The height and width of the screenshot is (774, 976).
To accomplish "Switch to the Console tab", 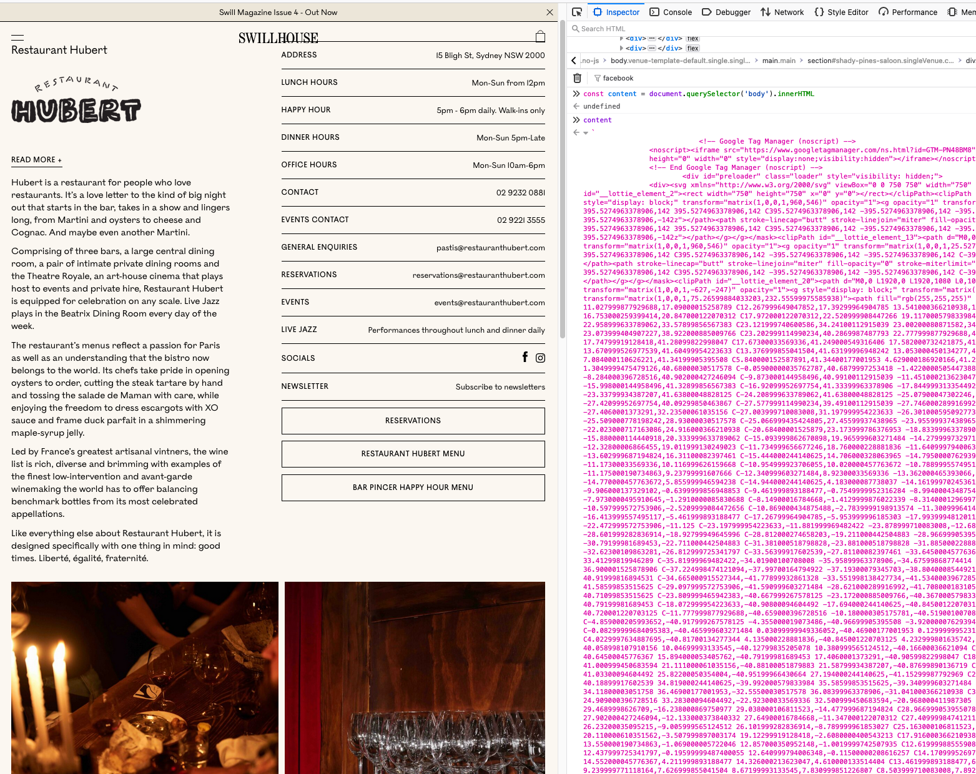I will coord(671,12).
